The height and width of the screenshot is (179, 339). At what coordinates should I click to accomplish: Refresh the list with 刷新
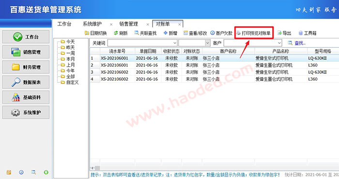(x=121, y=33)
